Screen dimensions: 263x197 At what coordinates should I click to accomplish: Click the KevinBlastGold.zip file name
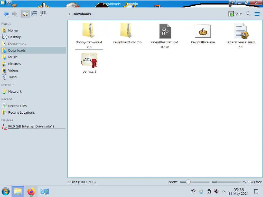point(127,42)
